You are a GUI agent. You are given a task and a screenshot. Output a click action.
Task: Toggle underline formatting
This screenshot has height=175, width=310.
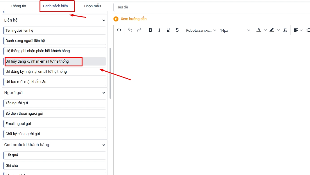[x=168, y=30]
